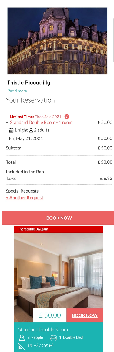Click the person icon beside 2 adults
The image size is (114, 352).
(31, 131)
